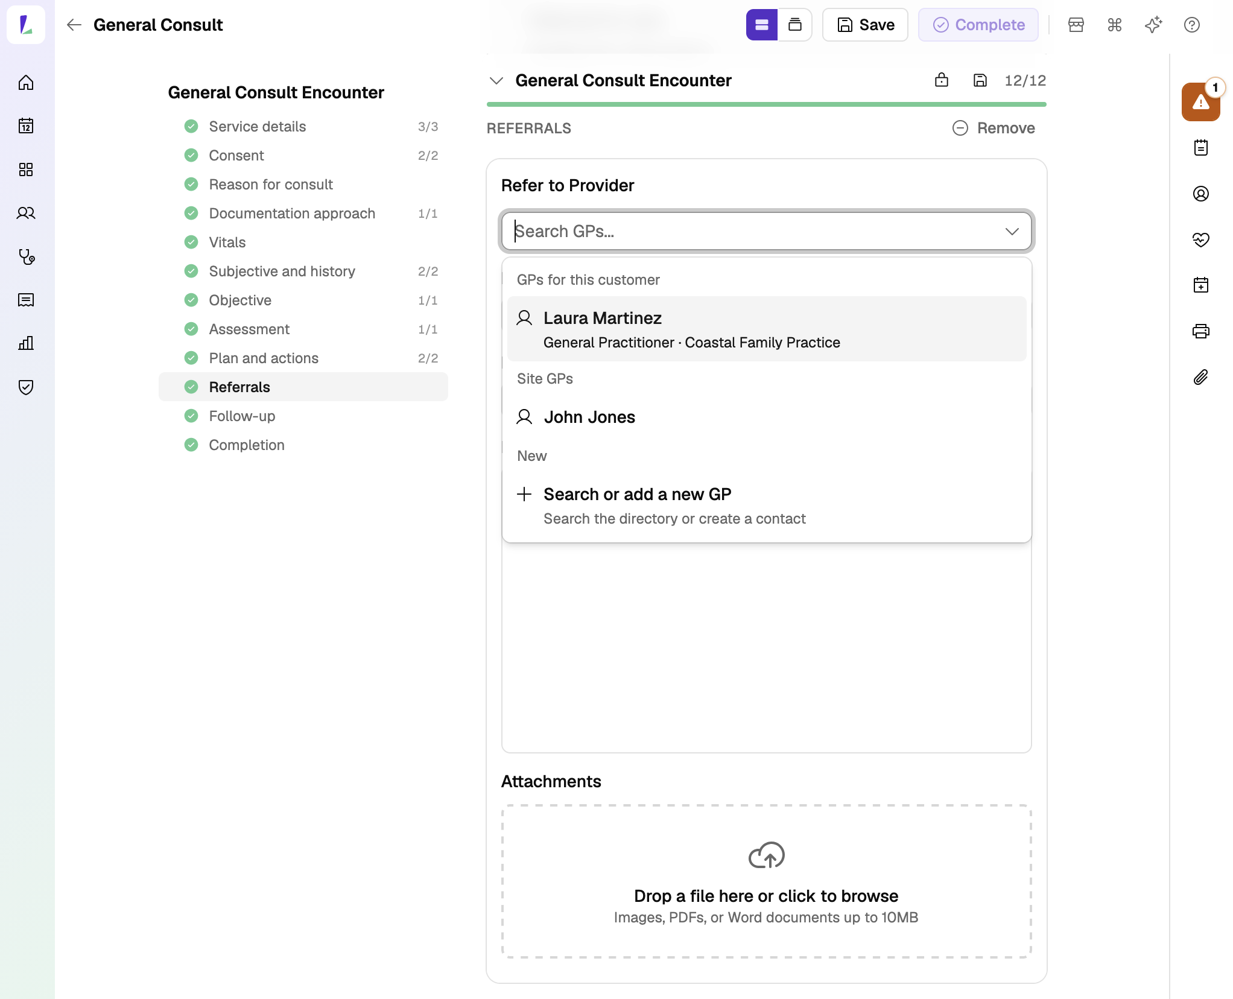Open the add appointment calendar icon
Image resolution: width=1233 pixels, height=999 pixels.
click(1201, 285)
